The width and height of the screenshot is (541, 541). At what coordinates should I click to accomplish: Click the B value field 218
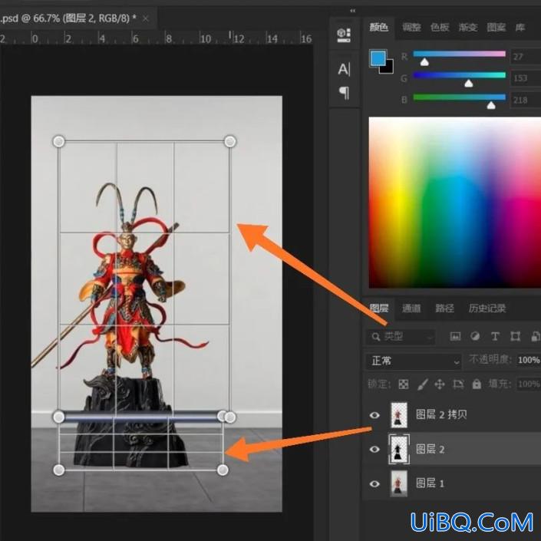pos(526,100)
